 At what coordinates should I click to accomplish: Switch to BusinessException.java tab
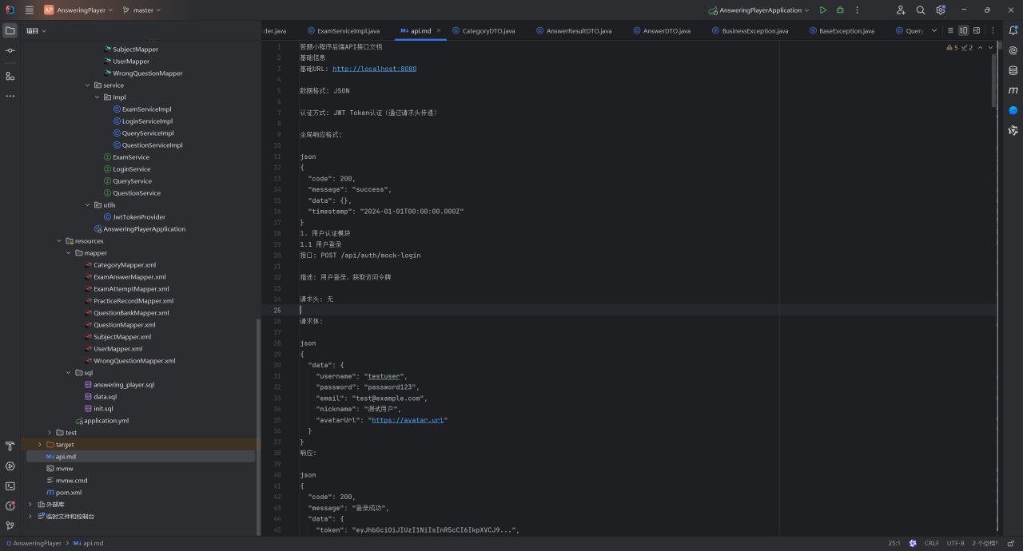pyautogui.click(x=749, y=30)
